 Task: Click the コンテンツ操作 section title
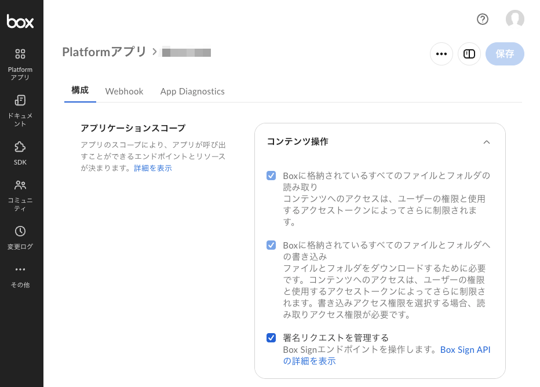(298, 141)
